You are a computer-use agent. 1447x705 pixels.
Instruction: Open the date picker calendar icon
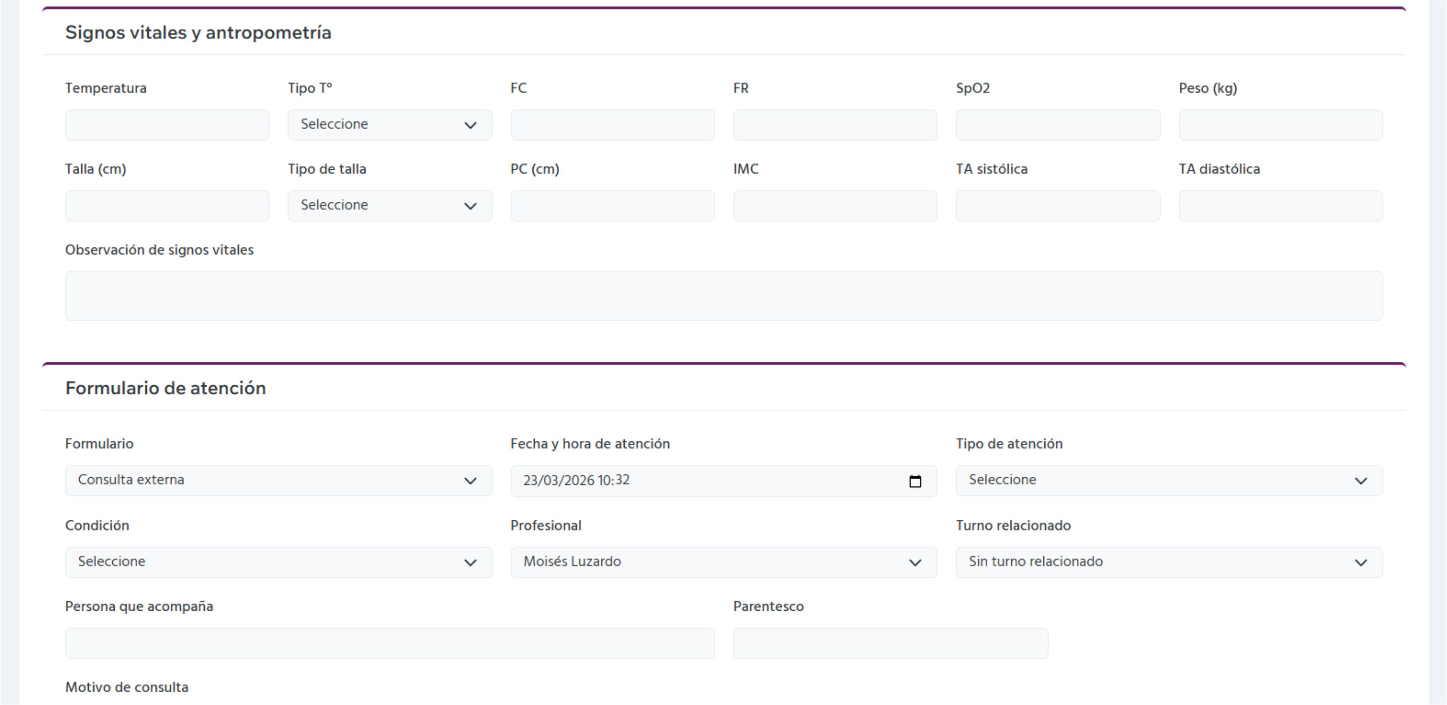point(916,480)
